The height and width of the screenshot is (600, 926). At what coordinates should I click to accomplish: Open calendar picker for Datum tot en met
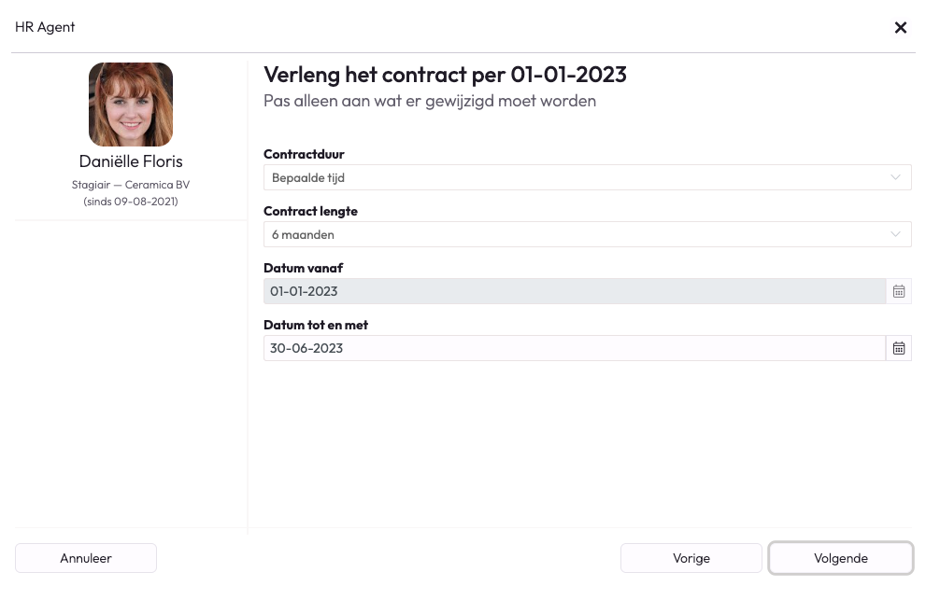(x=898, y=348)
